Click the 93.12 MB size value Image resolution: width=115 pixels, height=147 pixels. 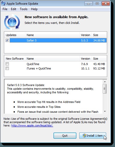[99, 68]
